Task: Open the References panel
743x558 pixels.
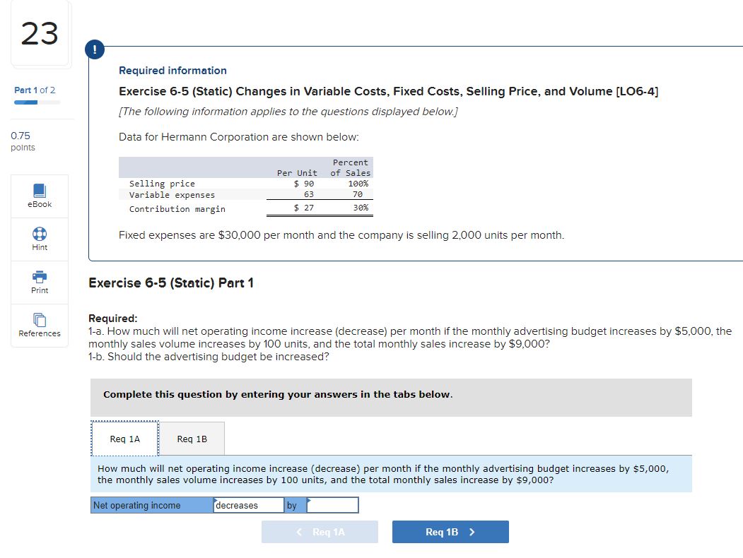Action: coord(39,324)
